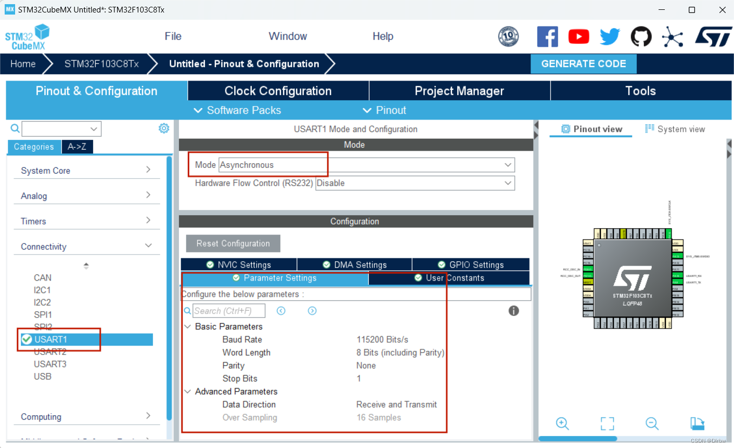Select USB peripheral in list
The height and width of the screenshot is (448, 734).
[x=43, y=376]
